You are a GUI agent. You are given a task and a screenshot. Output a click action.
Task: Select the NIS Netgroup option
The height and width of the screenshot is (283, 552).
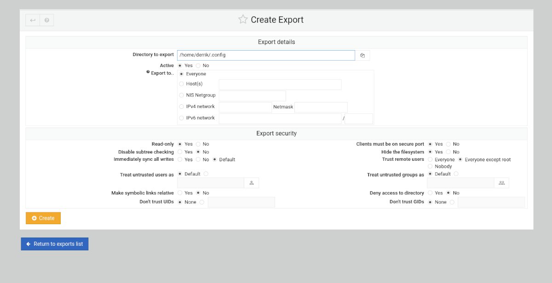[x=181, y=95]
